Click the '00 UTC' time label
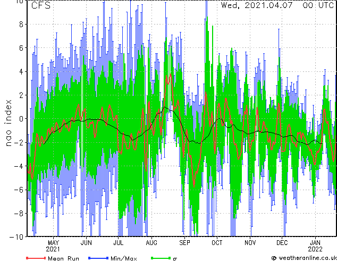Image resolution: width=337 pixels, height=261 pixels. (x=318, y=5)
